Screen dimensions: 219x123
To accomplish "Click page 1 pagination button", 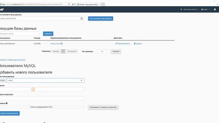I will click(x=63, y=51).
